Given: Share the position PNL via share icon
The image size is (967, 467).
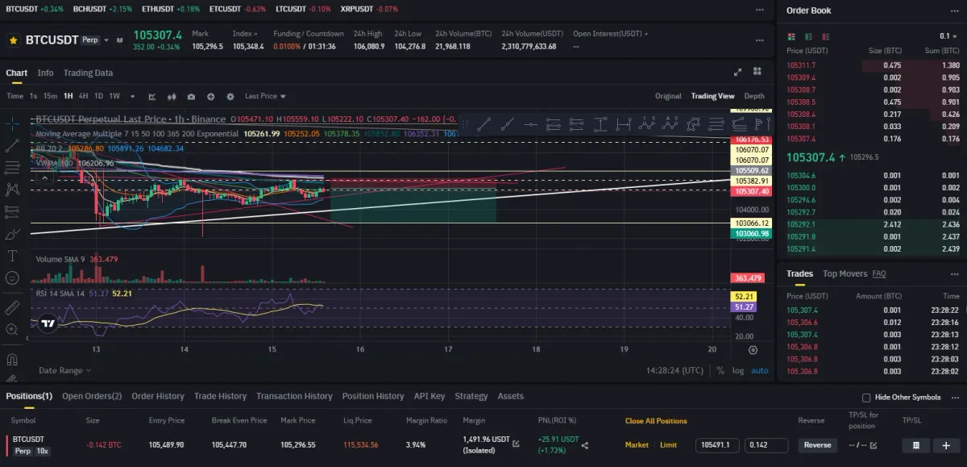Looking at the screenshot, I should pyautogui.click(x=585, y=444).
